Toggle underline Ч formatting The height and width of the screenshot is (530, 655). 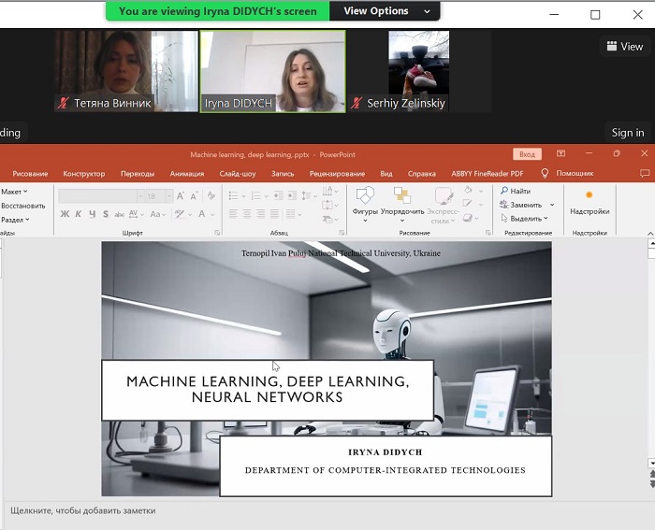pyautogui.click(x=91, y=214)
